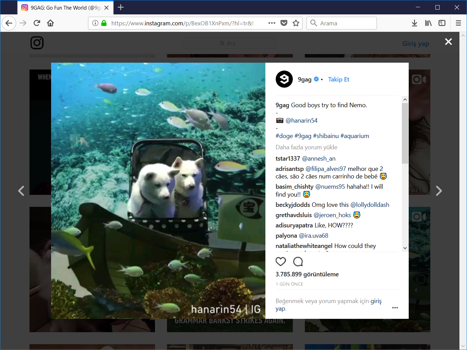Open the Firefox hamburger menu
This screenshot has width=467, height=350.
click(x=458, y=23)
